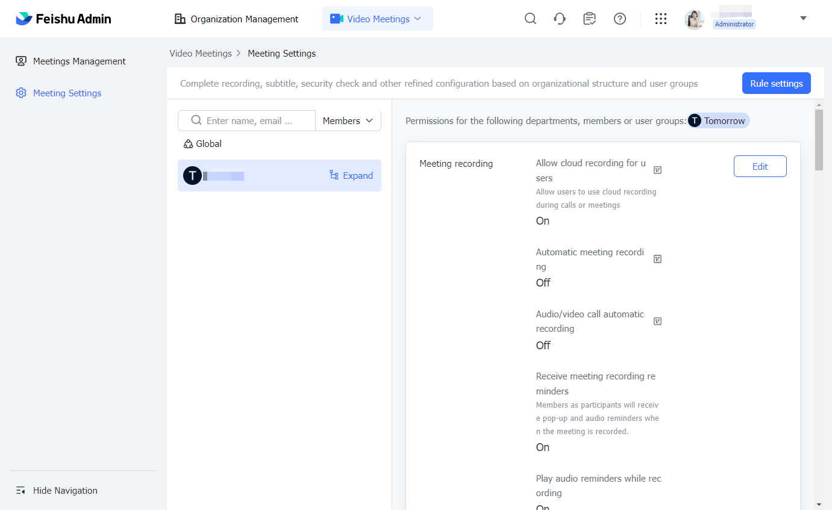The width and height of the screenshot is (832, 510).
Task: Click Receive meeting recording reminders label
Action: click(x=596, y=384)
